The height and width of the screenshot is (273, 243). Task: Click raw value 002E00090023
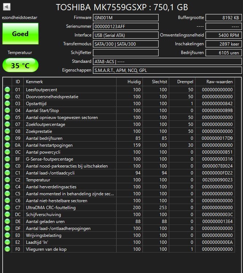tap(217, 180)
